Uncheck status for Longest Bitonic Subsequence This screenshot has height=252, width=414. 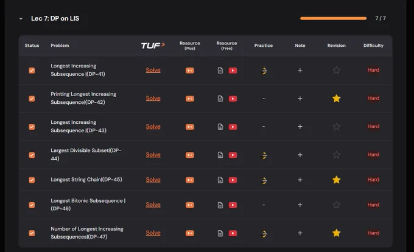click(x=32, y=205)
